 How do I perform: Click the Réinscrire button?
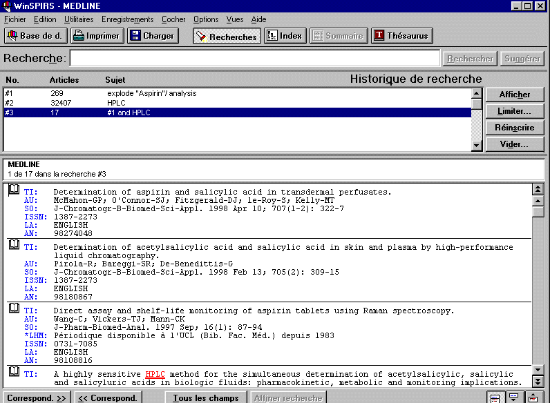click(x=515, y=128)
